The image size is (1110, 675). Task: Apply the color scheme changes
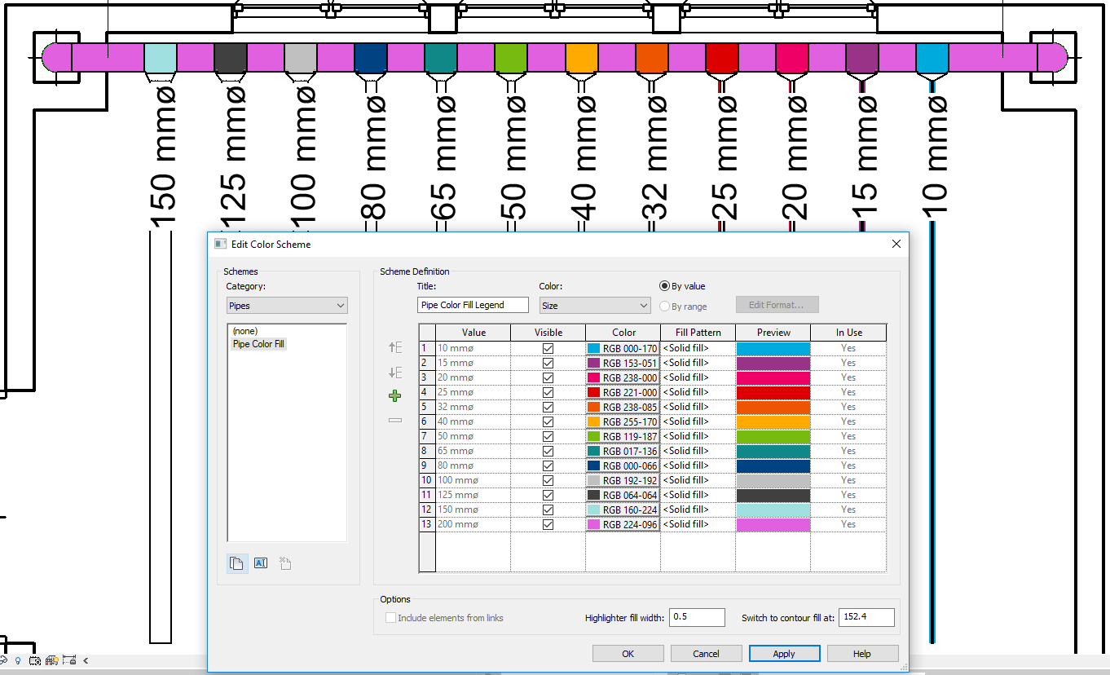pos(784,653)
